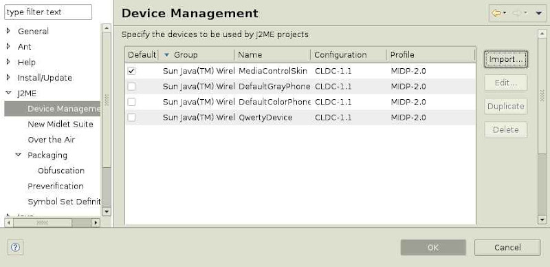The image size is (550, 267).
Task: Sort by the Group column header
Action: click(197, 55)
